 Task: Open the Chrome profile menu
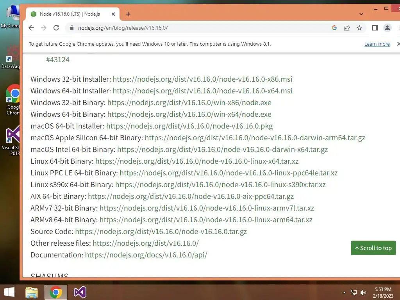387,28
